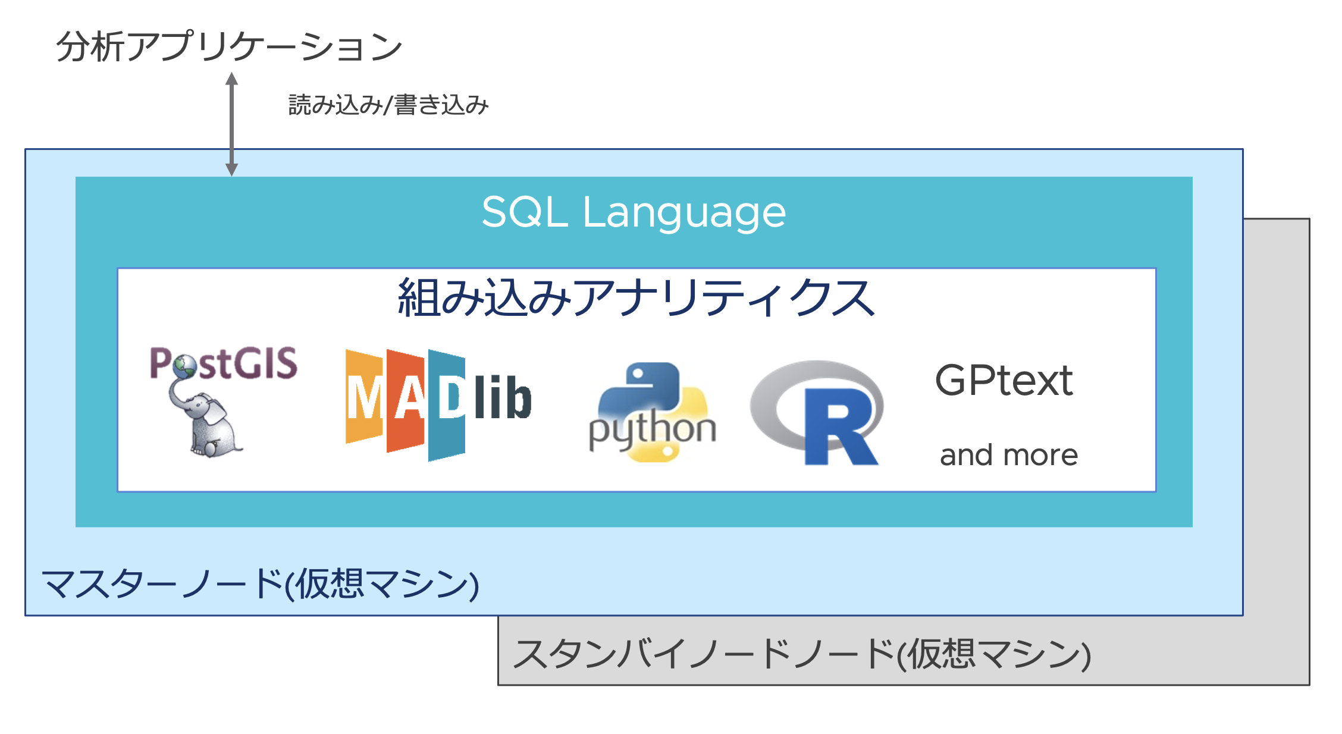The image size is (1342, 734).
Task: Click the globe in the PostGIS logo
Action: click(x=185, y=367)
